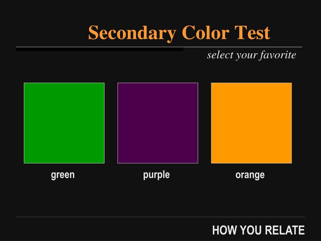Click the purple text label

pyautogui.click(x=156, y=175)
